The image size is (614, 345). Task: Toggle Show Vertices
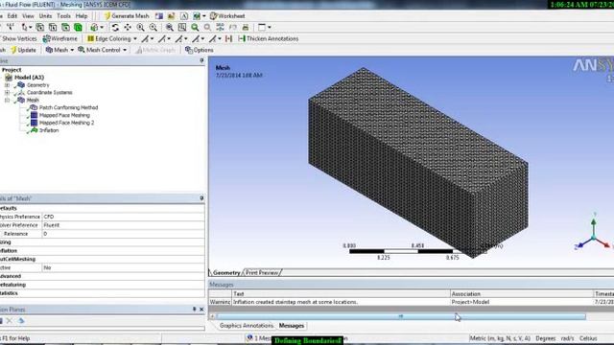(x=18, y=38)
